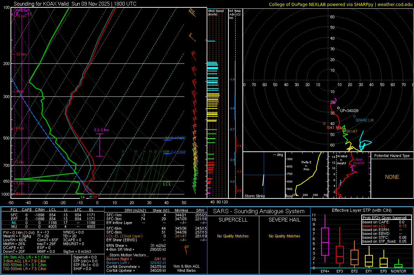Select the MU parcel row
The image size is (414, 275).
(53, 227)
